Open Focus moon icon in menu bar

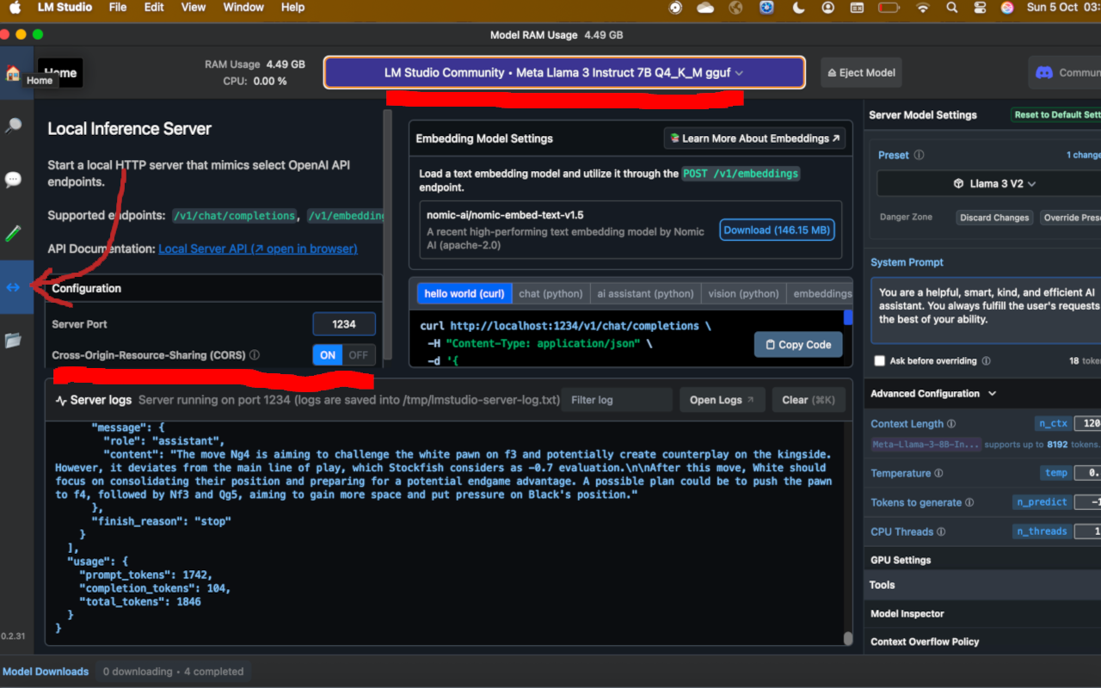point(797,8)
